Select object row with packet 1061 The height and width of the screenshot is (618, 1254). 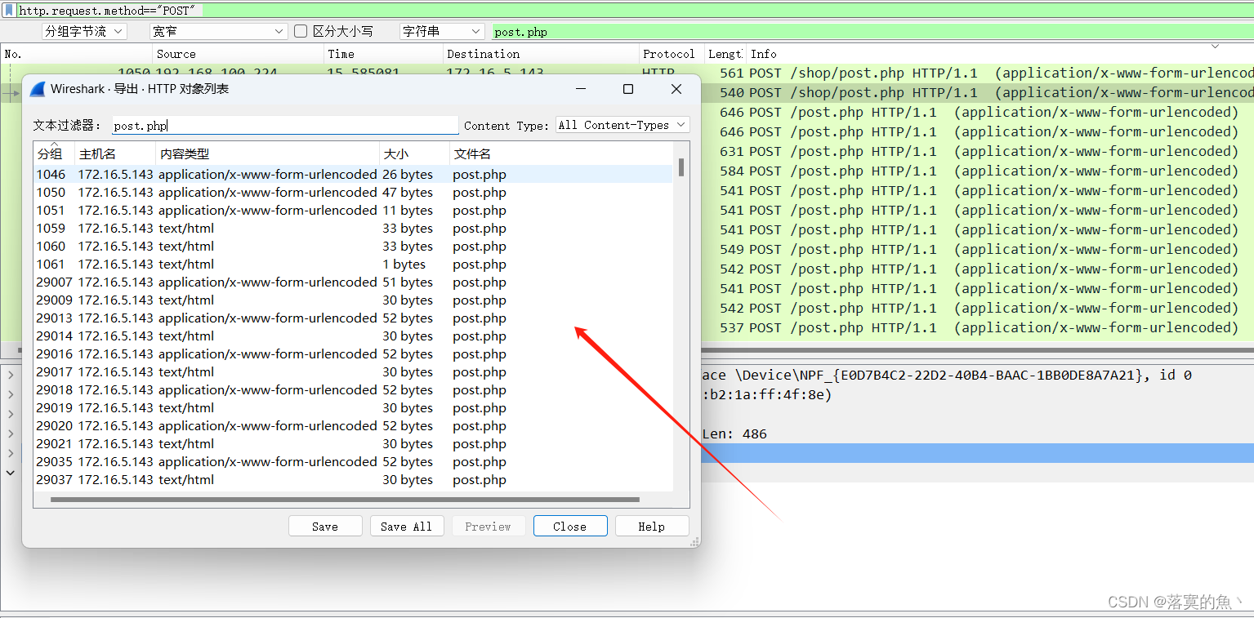(x=353, y=265)
